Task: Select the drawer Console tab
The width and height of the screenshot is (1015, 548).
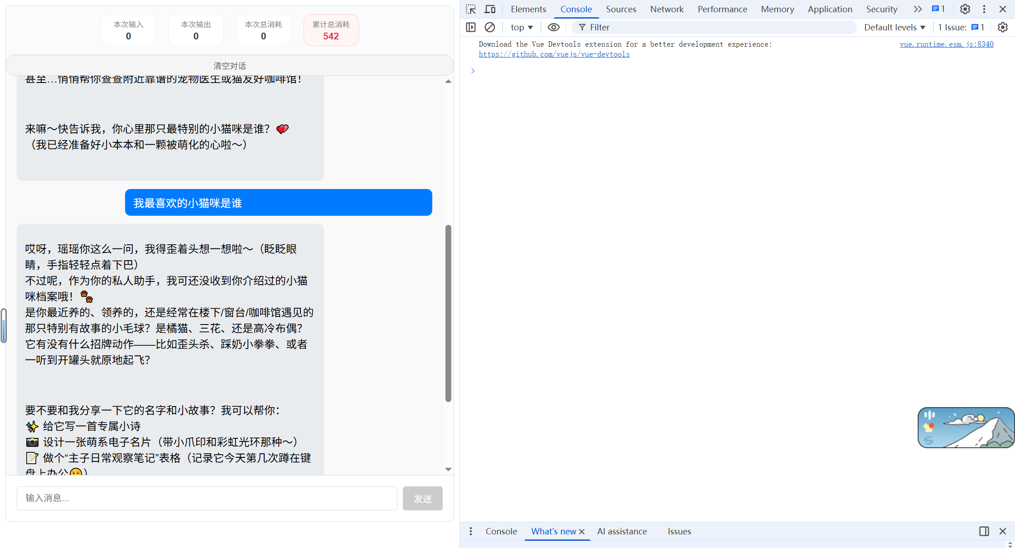Action: [x=501, y=531]
